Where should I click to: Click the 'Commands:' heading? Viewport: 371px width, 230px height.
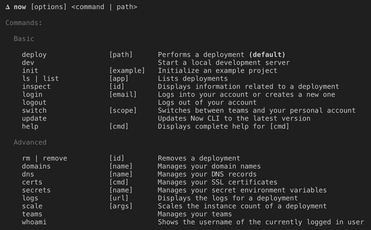point(24,23)
